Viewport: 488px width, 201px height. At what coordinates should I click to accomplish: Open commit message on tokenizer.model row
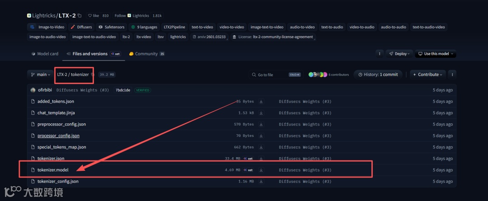(305, 170)
